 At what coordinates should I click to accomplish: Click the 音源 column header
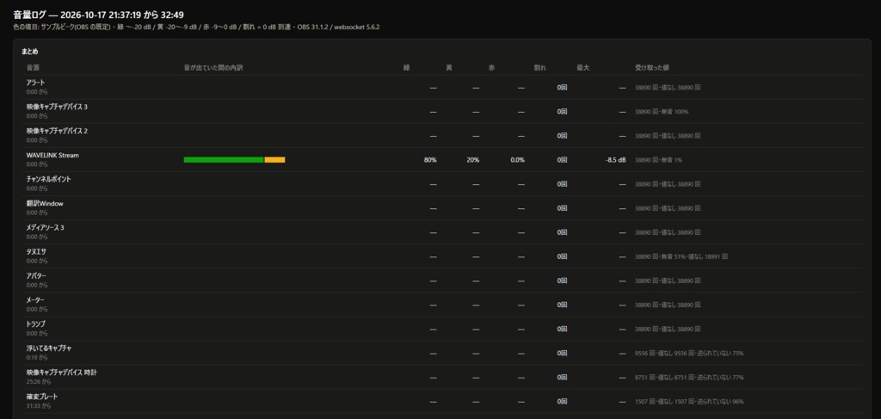(33, 67)
